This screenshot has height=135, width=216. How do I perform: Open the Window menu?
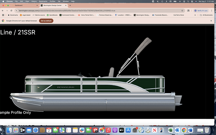[66, 1]
